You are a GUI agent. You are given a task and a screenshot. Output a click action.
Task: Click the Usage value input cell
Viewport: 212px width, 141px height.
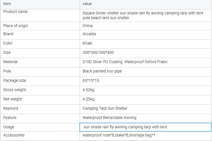tap(145, 127)
